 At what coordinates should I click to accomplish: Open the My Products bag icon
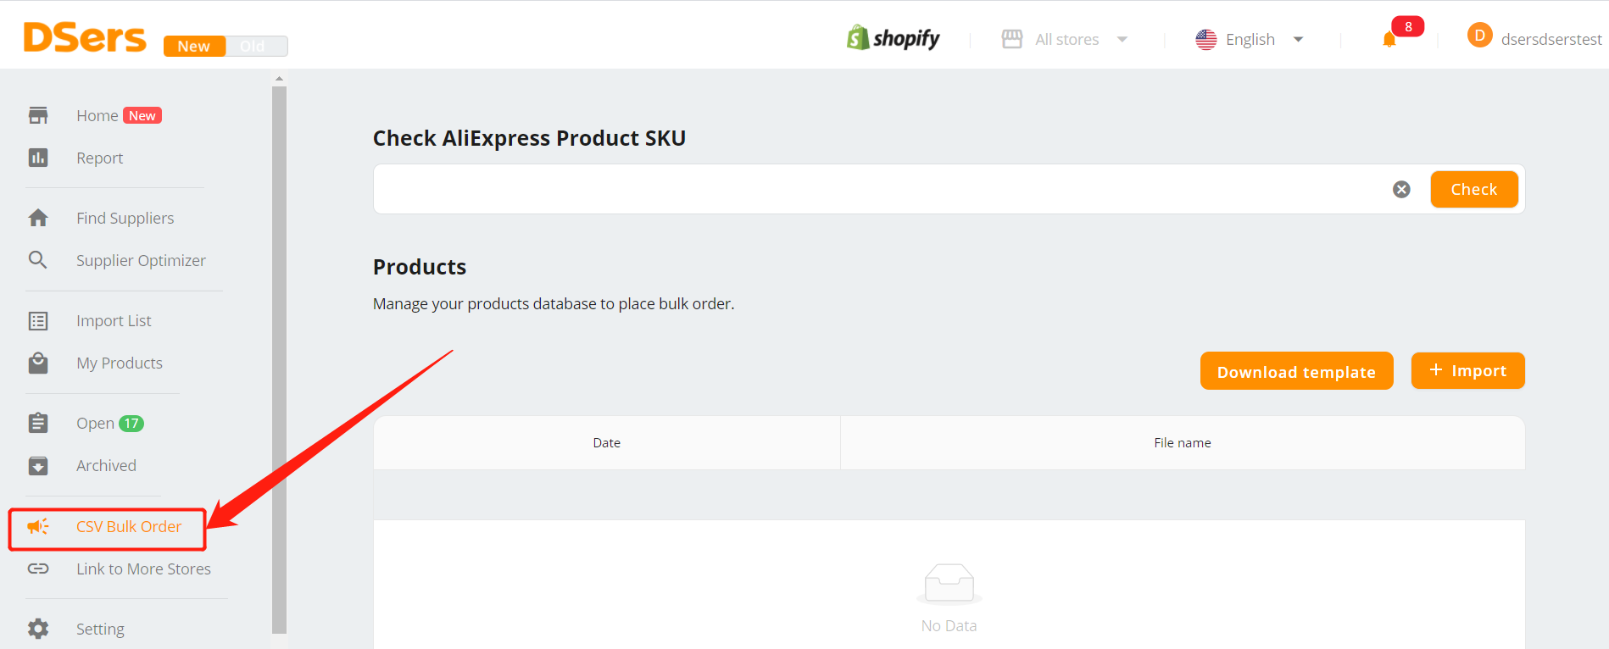click(38, 363)
